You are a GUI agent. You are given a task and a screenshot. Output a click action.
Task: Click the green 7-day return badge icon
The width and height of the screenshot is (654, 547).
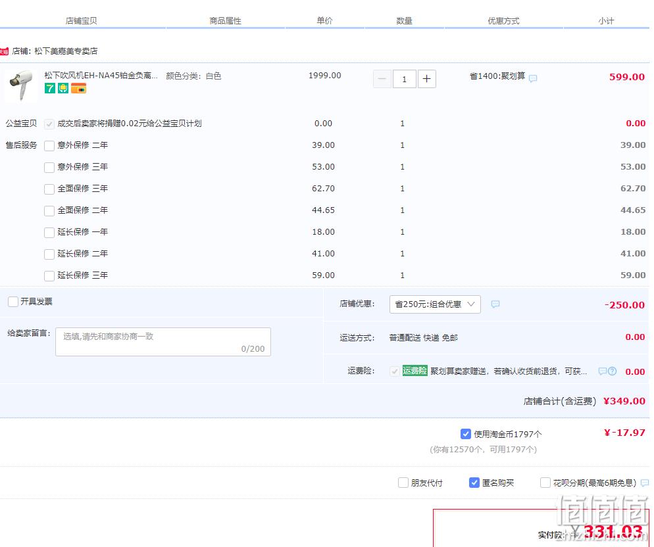50,88
